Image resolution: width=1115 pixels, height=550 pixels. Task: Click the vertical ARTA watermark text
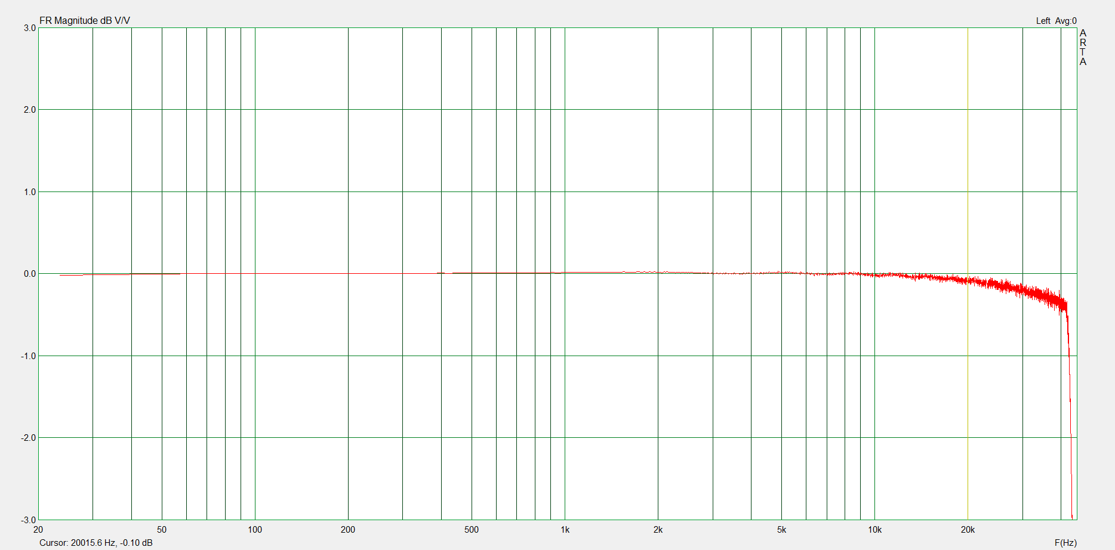[1083, 47]
